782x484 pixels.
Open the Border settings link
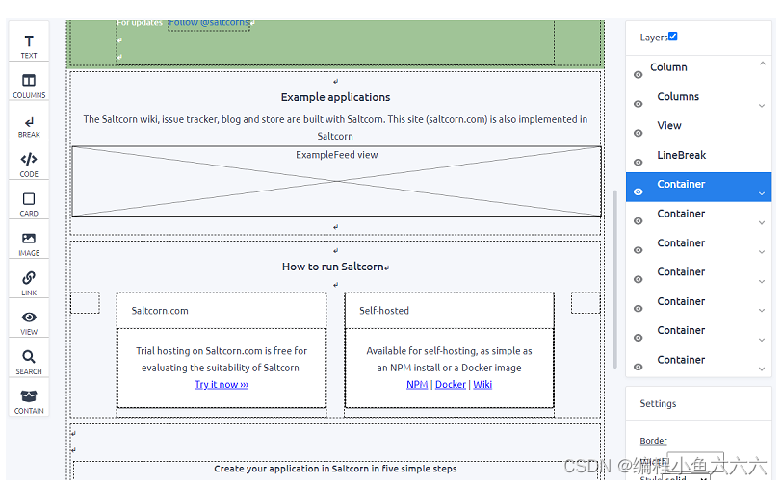[x=653, y=441]
